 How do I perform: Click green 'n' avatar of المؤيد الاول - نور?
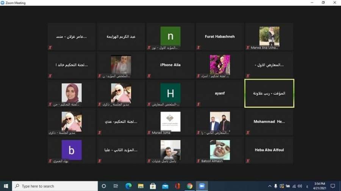click(x=170, y=36)
